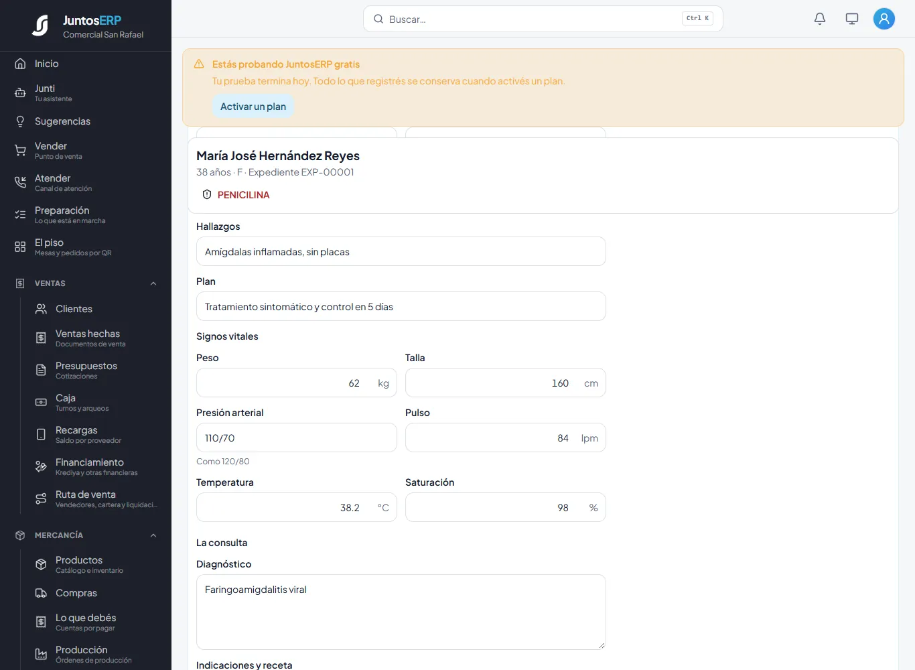Viewport: 915px width, 670px height.
Task: Click the Caja cash icon
Action: (x=41, y=403)
